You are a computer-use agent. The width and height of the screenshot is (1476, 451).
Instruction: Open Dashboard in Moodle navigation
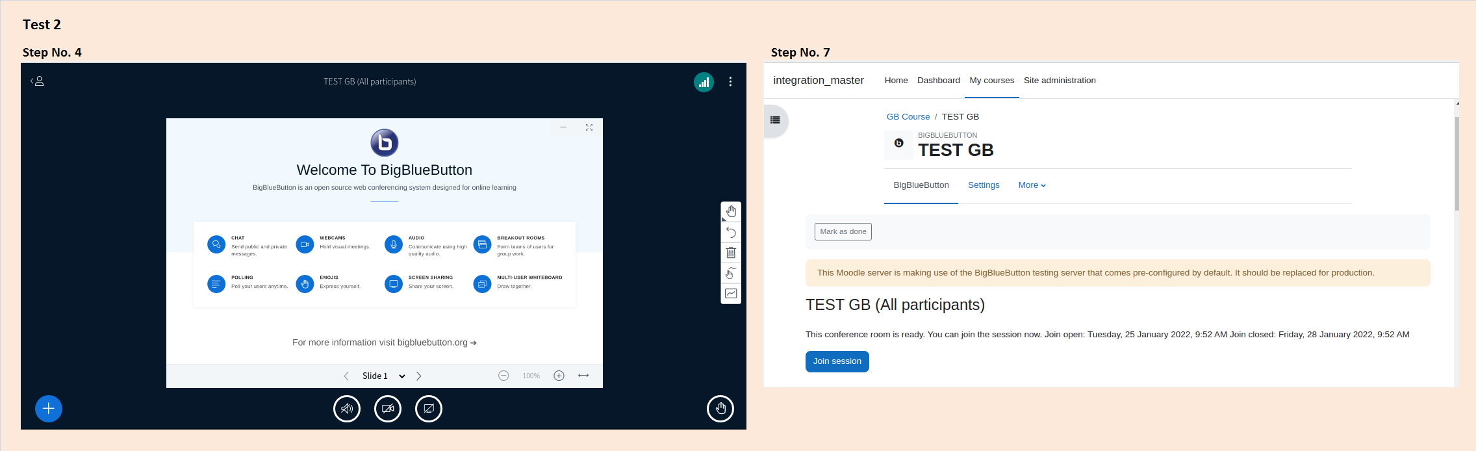pyautogui.click(x=939, y=81)
